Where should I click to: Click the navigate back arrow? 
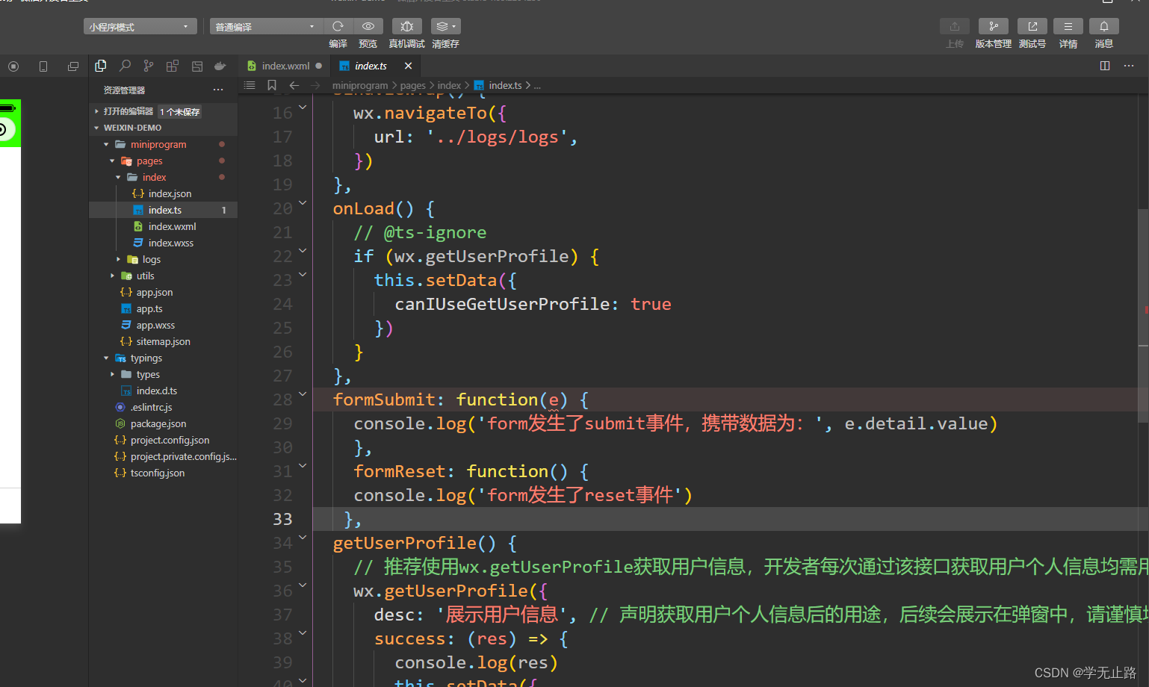pyautogui.click(x=294, y=85)
